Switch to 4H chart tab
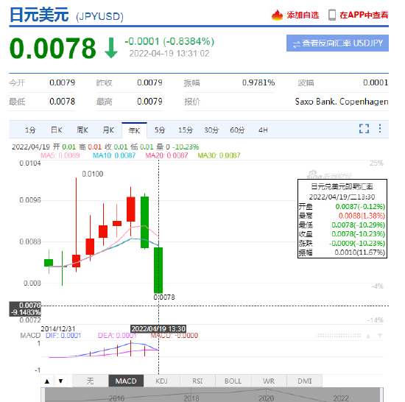This screenshot has width=405, height=402. coord(263,130)
